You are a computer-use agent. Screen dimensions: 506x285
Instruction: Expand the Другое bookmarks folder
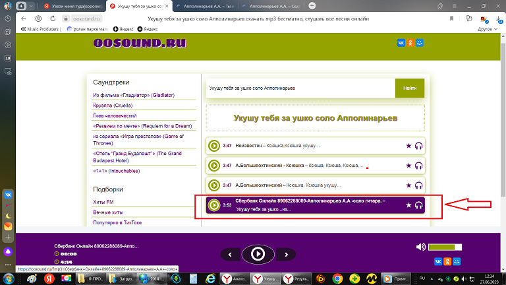(x=488, y=29)
